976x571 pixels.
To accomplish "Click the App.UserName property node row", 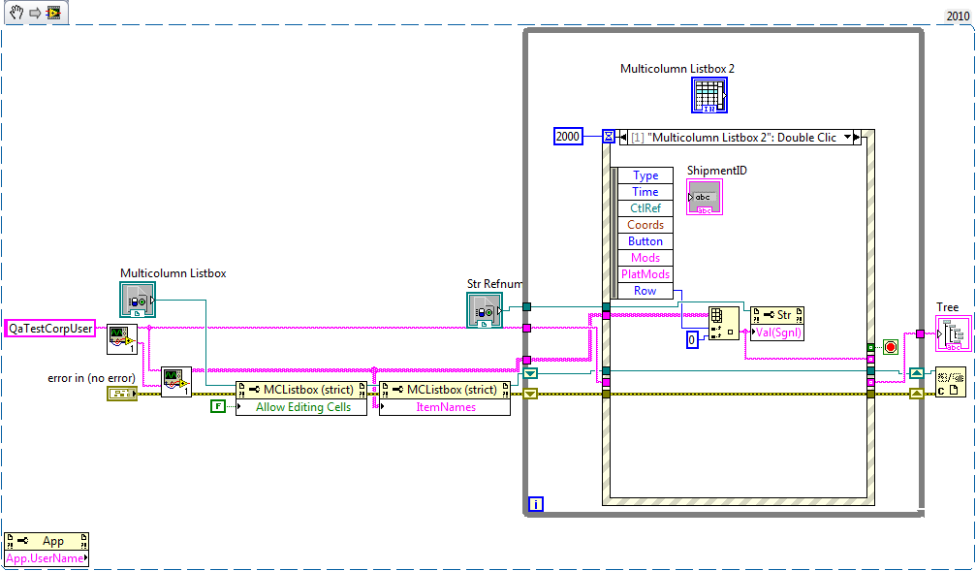I will (46, 558).
